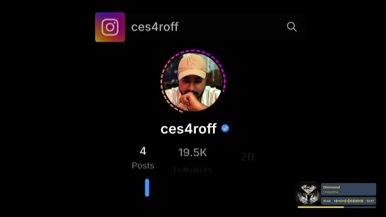The height and width of the screenshot is (217, 386).
Task: Open the ces4roff profile picture story
Action: coord(193,81)
